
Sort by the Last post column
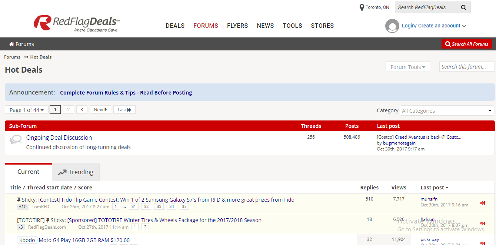click(435, 188)
